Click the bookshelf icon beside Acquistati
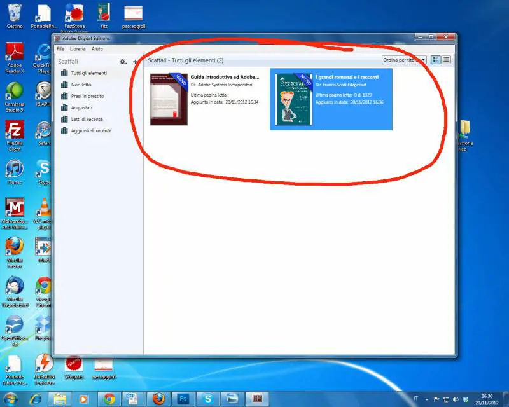The height and width of the screenshot is (407, 509). (x=64, y=107)
